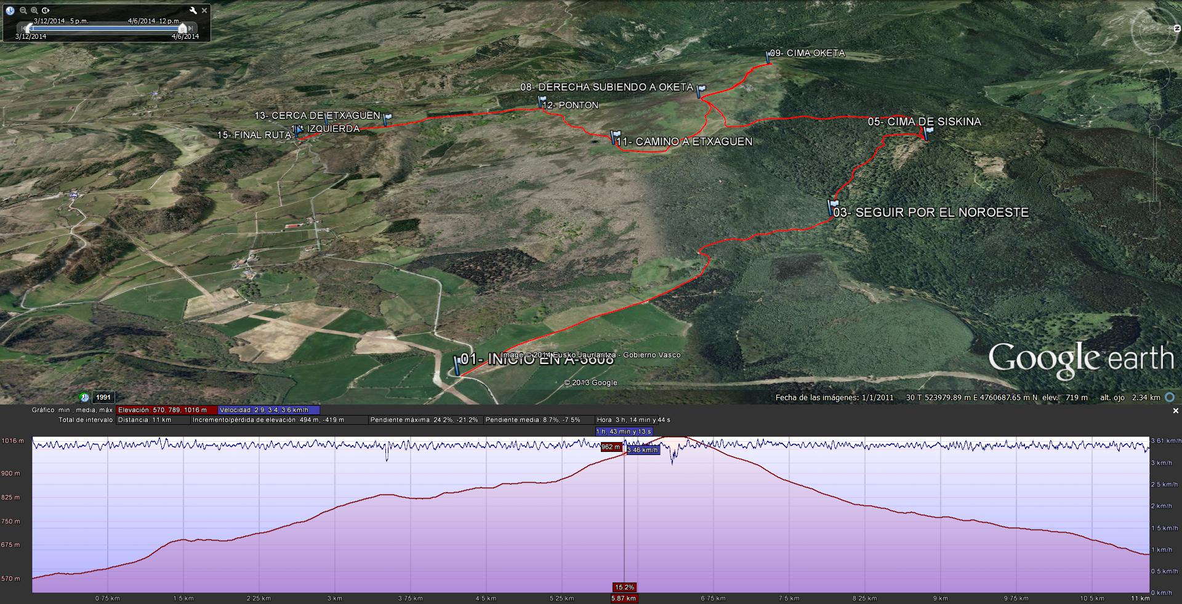Click the 01- INICIO EN A-3608 start flag

coord(457,364)
